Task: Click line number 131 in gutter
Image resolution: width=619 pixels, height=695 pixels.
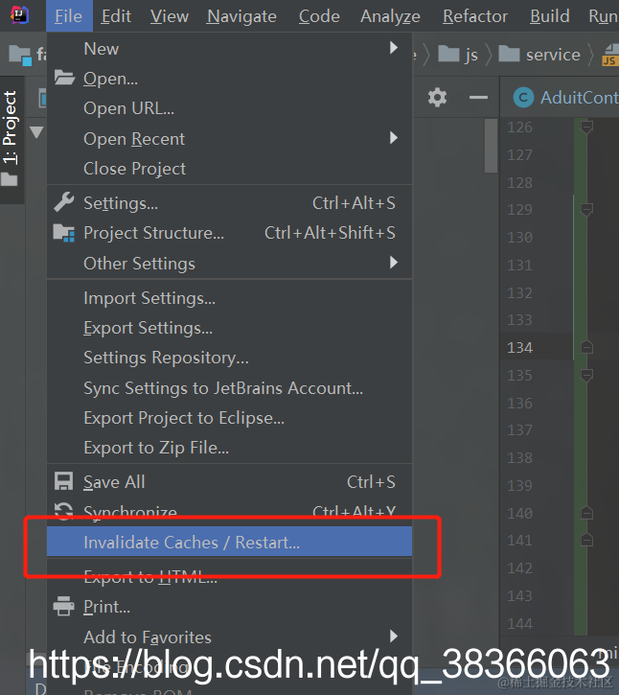Action: [x=519, y=265]
